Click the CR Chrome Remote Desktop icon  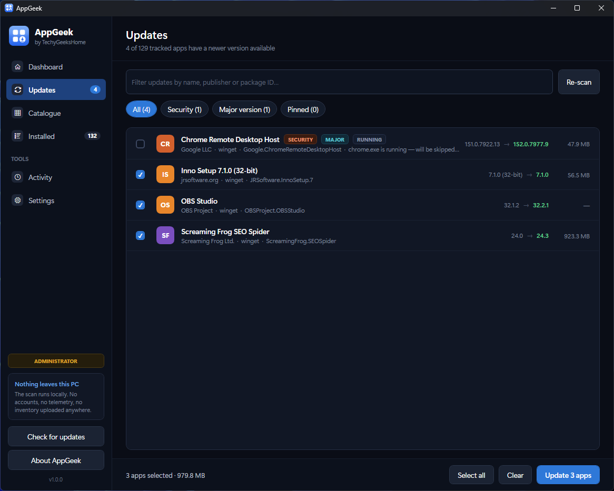165,144
